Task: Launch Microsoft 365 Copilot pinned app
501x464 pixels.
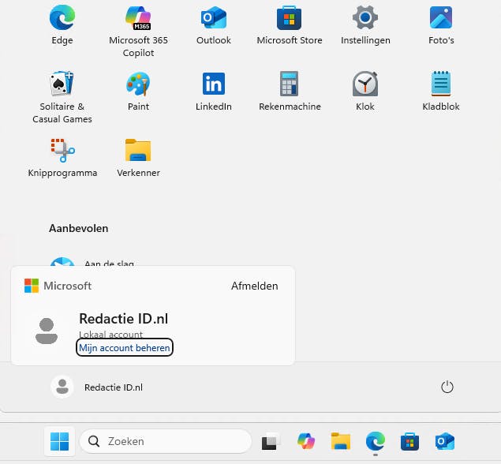Action: click(x=138, y=32)
